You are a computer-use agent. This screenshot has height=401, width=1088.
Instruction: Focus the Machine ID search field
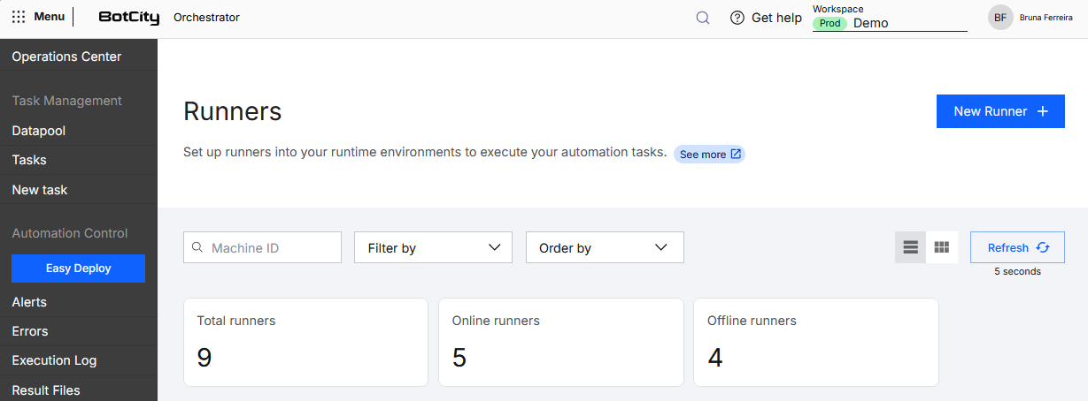click(x=262, y=247)
